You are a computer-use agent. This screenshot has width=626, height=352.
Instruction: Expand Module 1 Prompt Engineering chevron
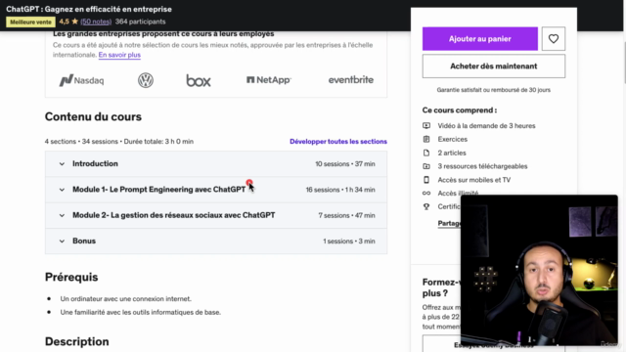(62, 190)
